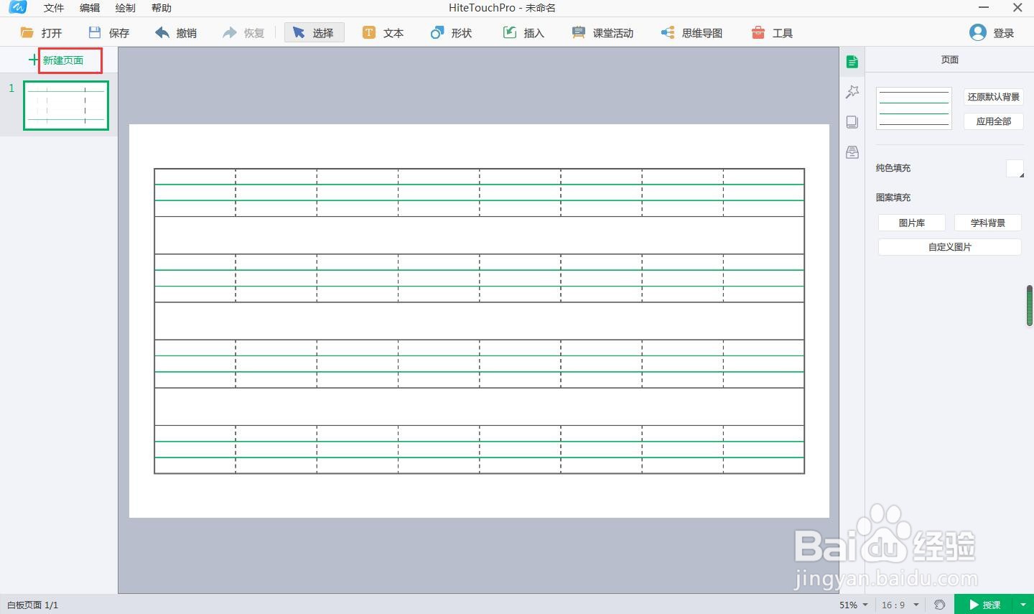Click the background preview thumbnail in 页面 panel
This screenshot has height=614, width=1034.
(914, 108)
